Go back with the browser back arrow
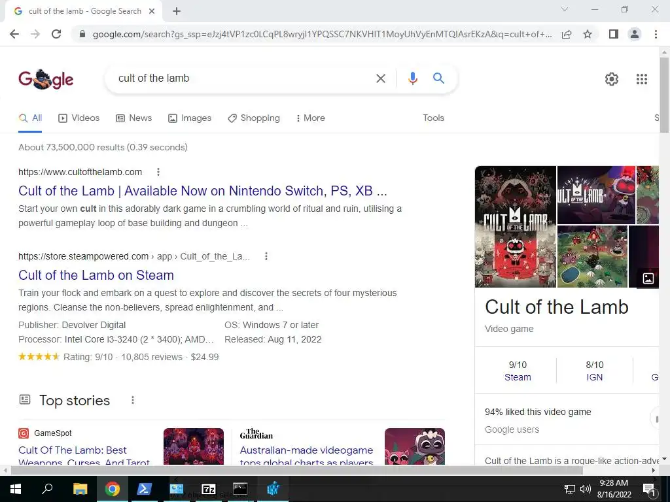 14,34
